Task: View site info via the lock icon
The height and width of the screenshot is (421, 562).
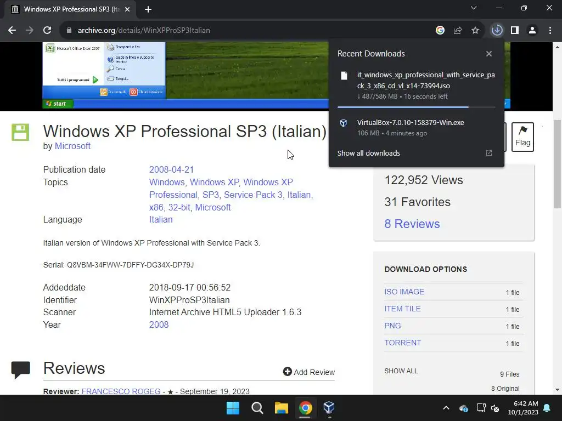Action: (69, 31)
